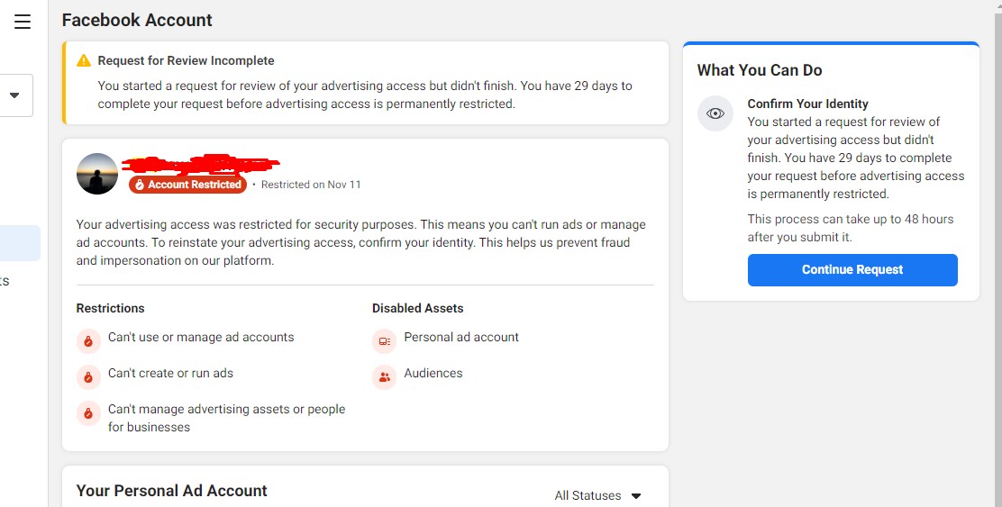
Task: Click 'Confirm Your Identity' heading
Action: [807, 104]
